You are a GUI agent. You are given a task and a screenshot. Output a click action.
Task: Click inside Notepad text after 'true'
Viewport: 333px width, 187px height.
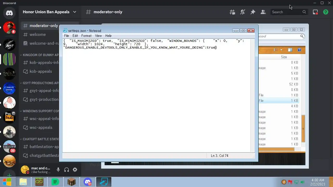(215, 48)
